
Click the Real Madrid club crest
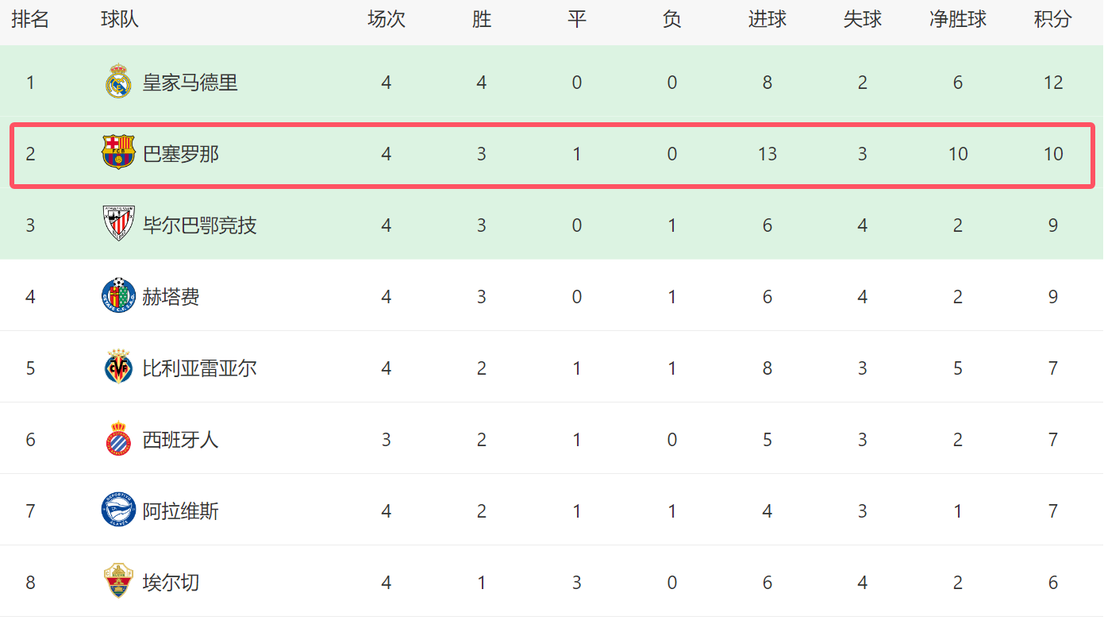point(118,82)
